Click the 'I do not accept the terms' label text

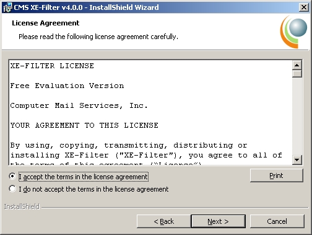pyautogui.click(x=93, y=189)
